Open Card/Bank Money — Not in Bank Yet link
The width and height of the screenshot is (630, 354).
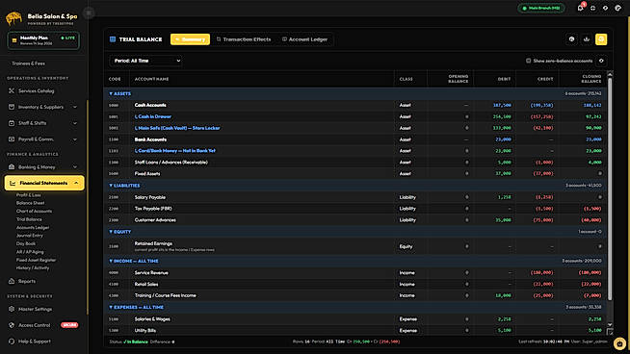175,151
